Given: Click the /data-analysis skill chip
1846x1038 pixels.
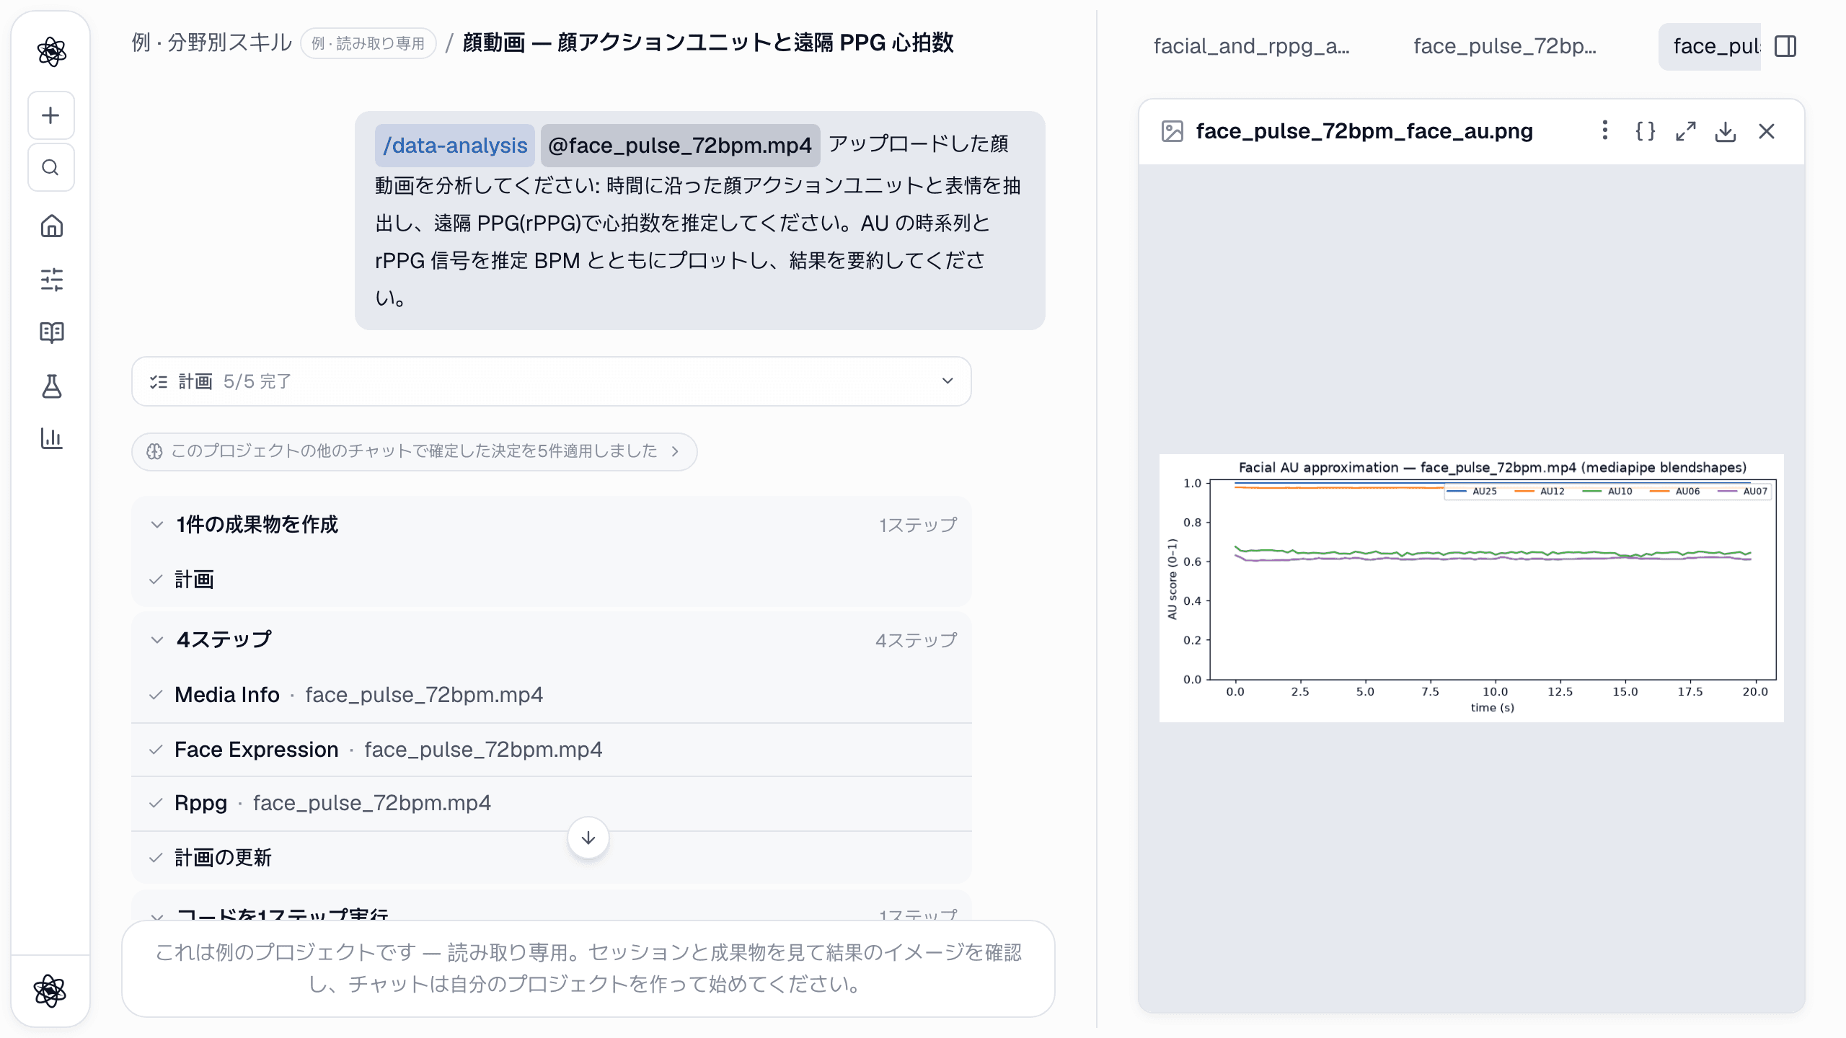Looking at the screenshot, I should click(x=454, y=146).
